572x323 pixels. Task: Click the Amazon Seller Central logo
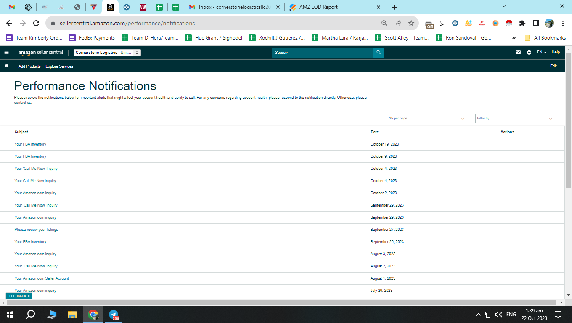[x=41, y=53]
